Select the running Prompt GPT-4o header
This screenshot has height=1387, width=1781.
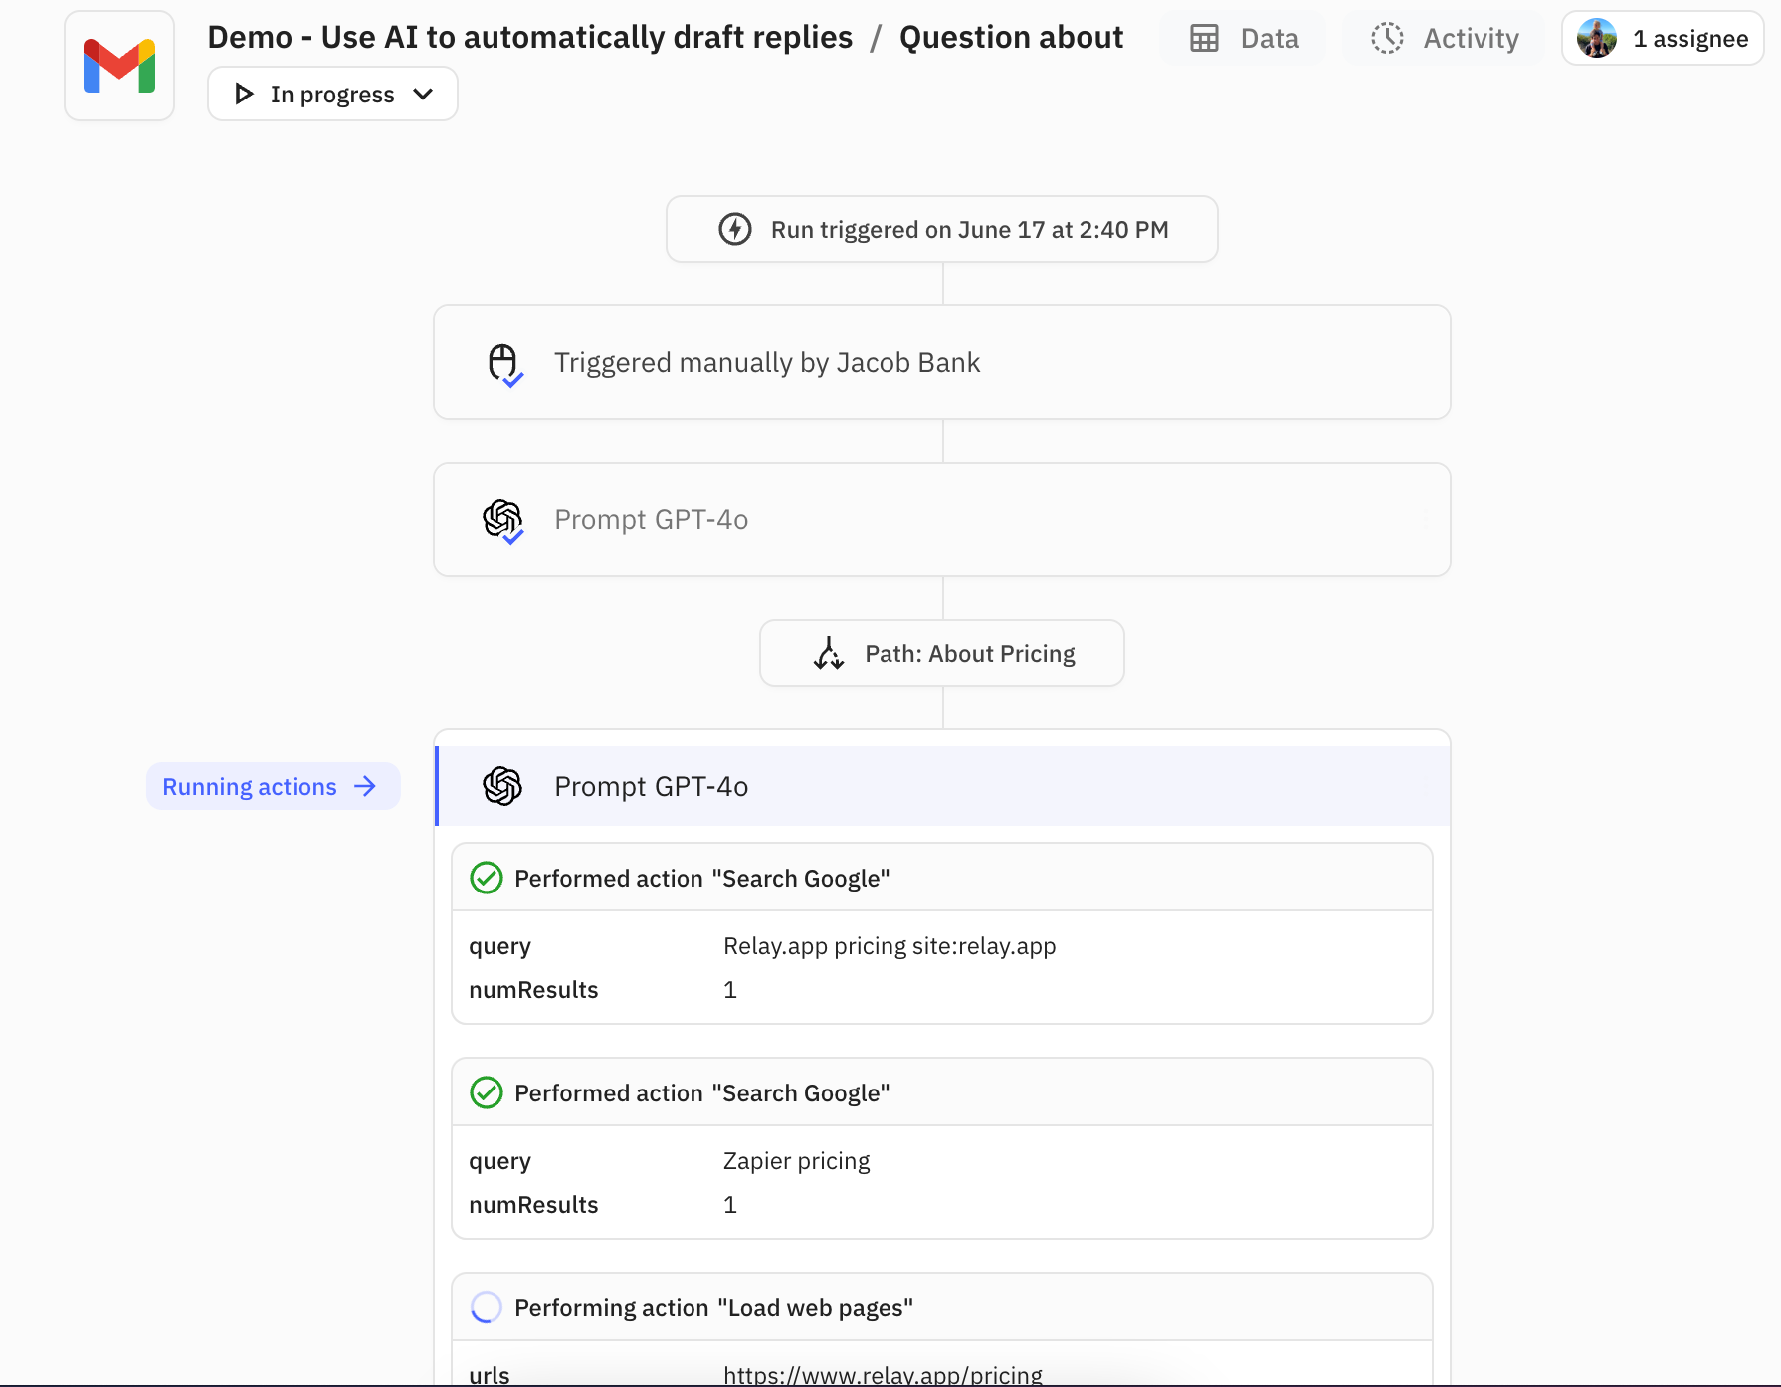(x=942, y=786)
